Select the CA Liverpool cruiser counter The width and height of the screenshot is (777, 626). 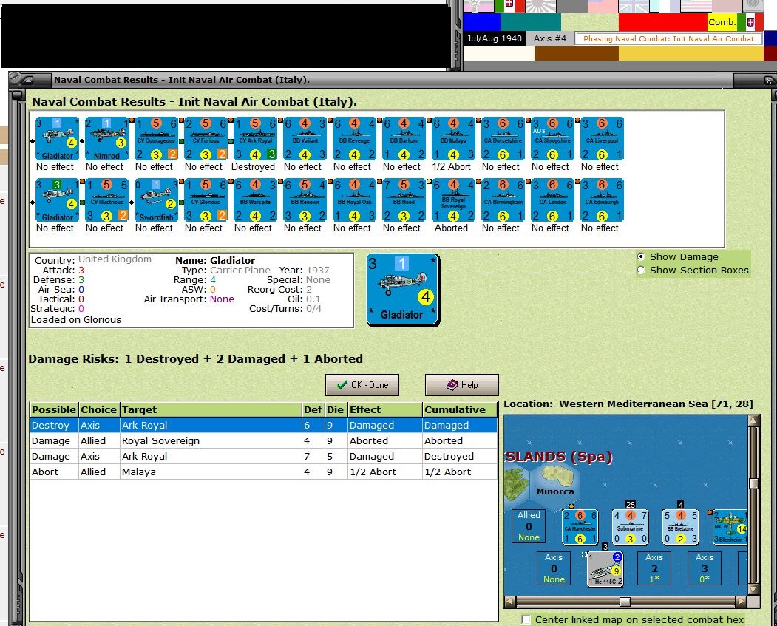coord(602,138)
